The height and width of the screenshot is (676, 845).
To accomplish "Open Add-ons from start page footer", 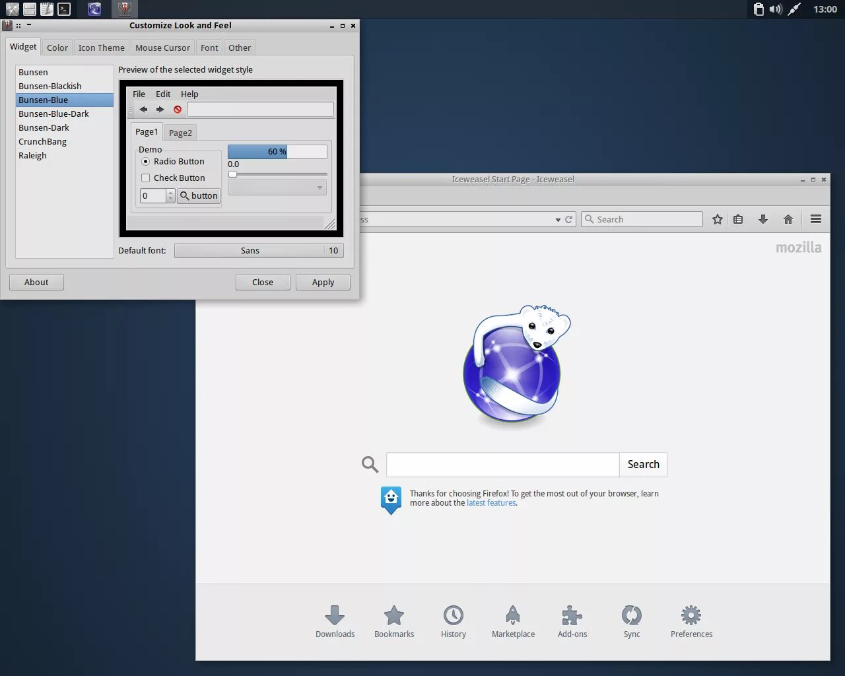I will click(572, 622).
